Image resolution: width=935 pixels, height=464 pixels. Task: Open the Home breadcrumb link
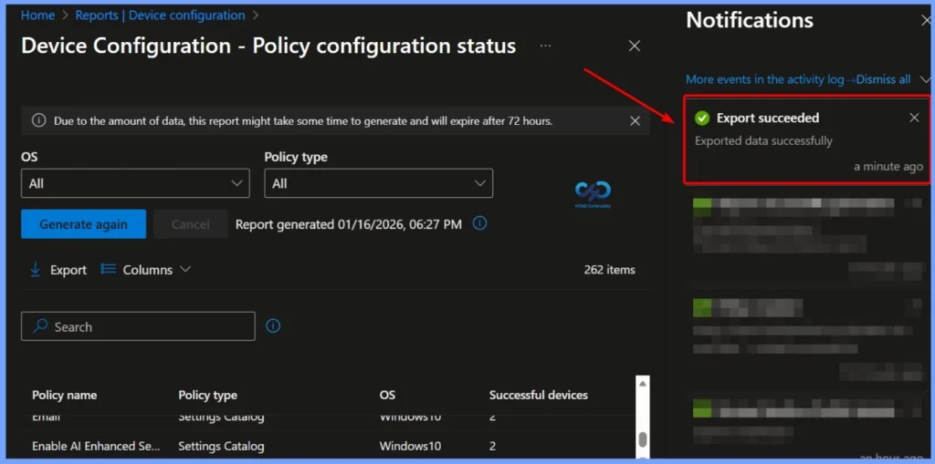[37, 15]
